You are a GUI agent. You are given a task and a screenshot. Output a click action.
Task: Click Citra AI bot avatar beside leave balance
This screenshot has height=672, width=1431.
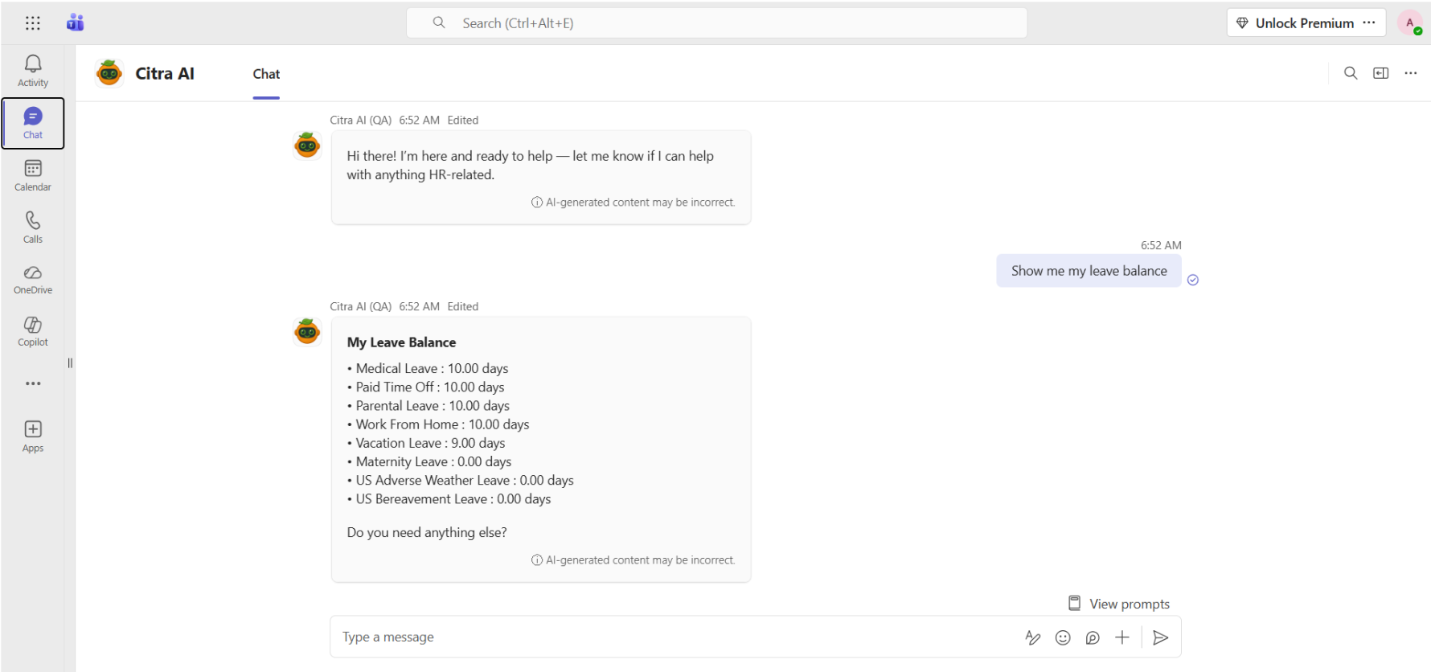pos(307,331)
